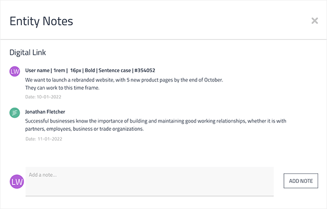Click the ADD NOTE button

click(301, 181)
